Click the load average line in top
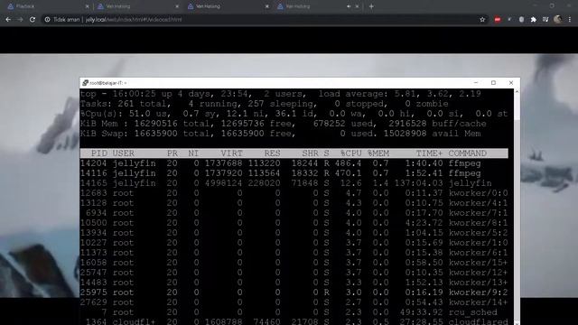The image size is (578, 325). [281, 94]
